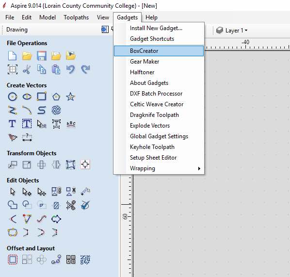Open the Text on curve tool
This screenshot has width=290, height=277.
point(71,124)
